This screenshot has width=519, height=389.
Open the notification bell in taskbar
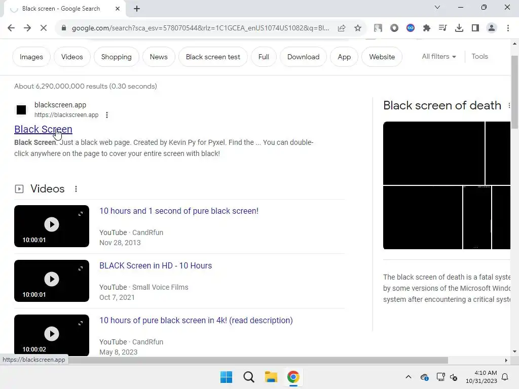pos(505,377)
